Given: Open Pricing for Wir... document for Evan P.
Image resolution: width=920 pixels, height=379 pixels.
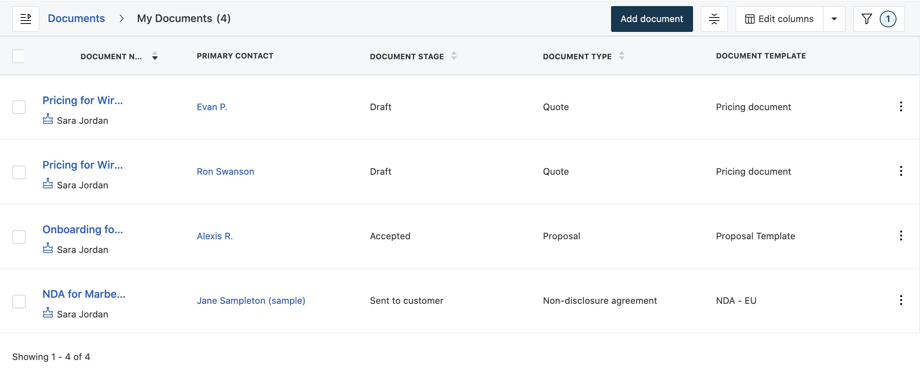Looking at the screenshot, I should 83,100.
